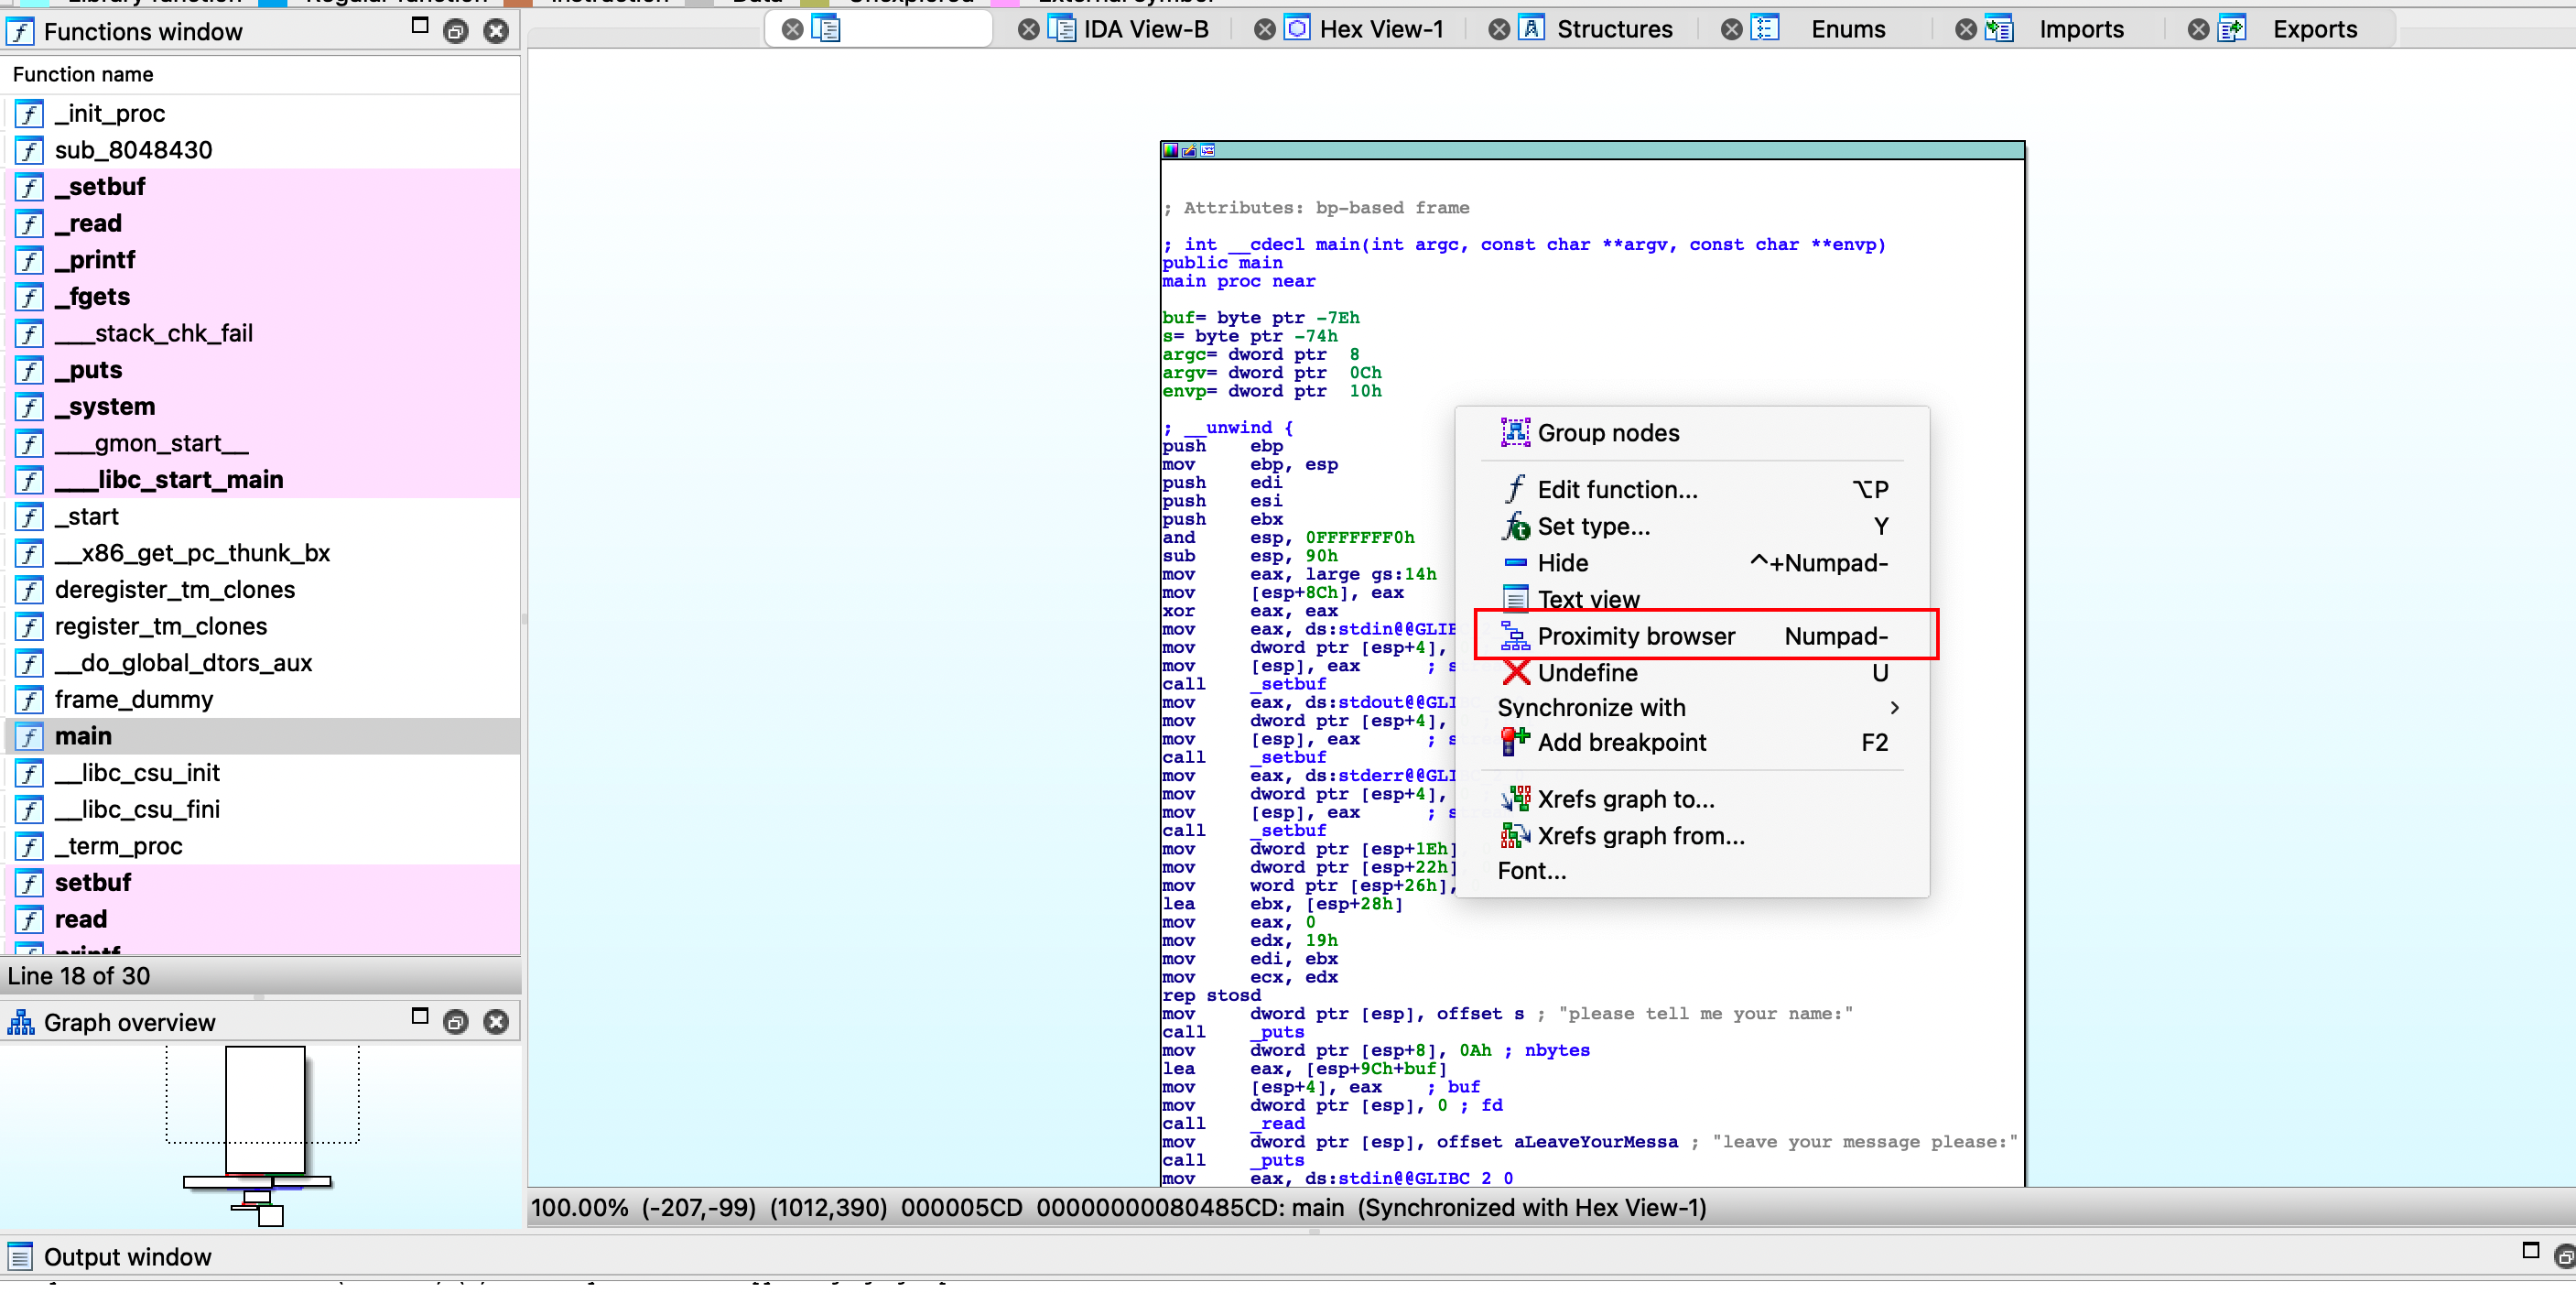Select __libc_csu_init in Functions window

point(137,773)
